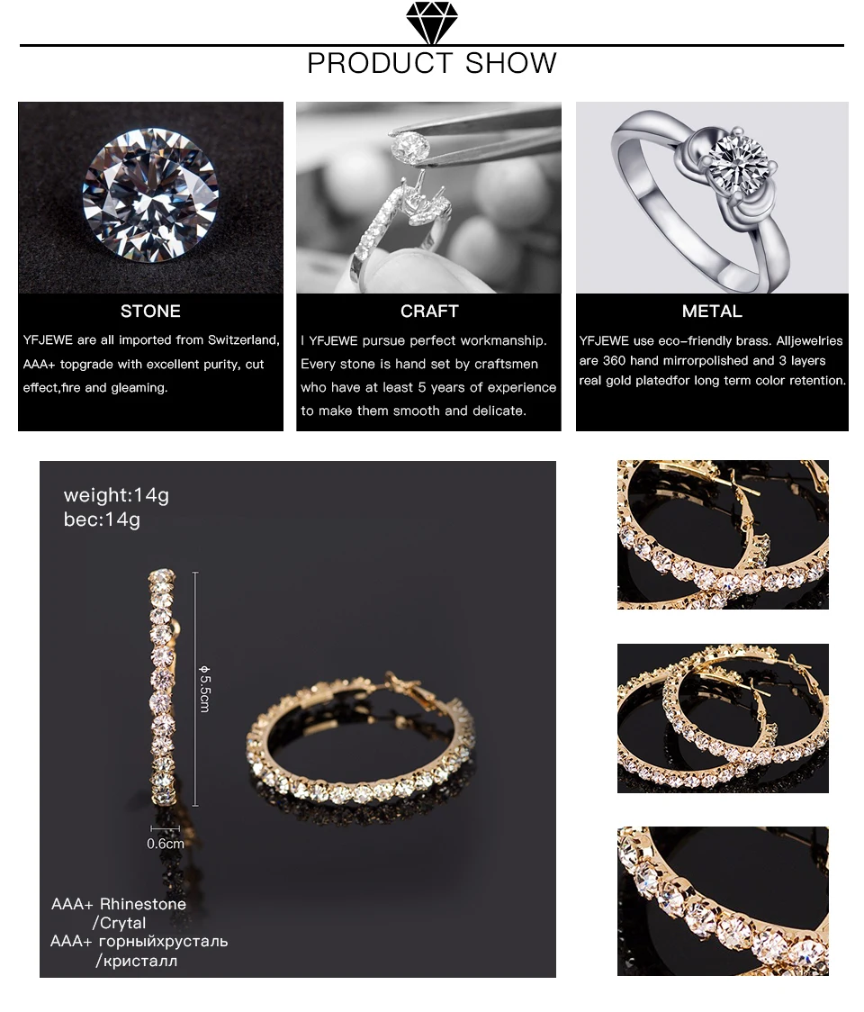Open the middle overlapping hoops thumbnail
Screen dimensions: 864x1012
coord(723,718)
